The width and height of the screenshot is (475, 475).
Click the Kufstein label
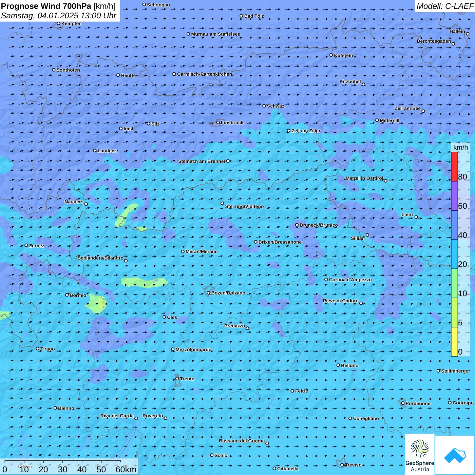click(343, 55)
